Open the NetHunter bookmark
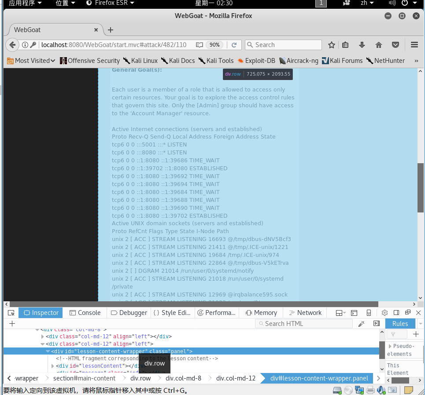The height and width of the screenshot is (395, 425). pos(385,61)
